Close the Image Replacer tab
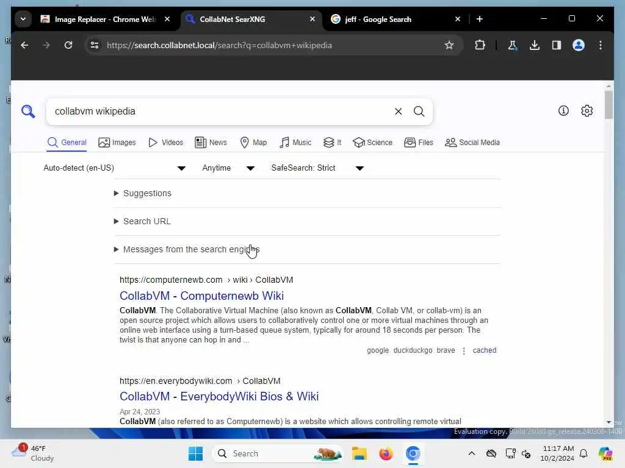 pyautogui.click(x=167, y=19)
